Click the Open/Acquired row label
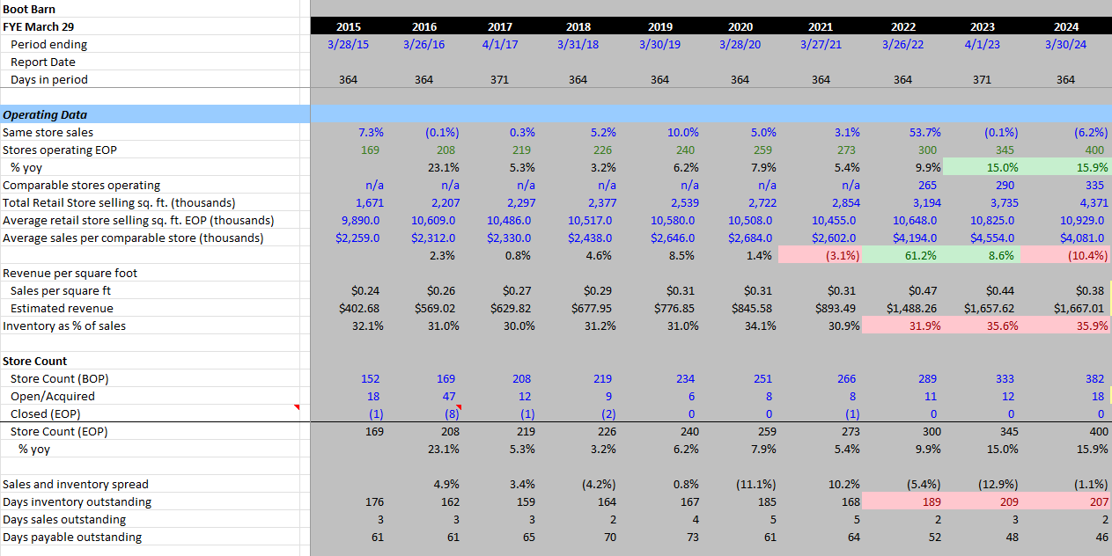 pyautogui.click(x=52, y=396)
